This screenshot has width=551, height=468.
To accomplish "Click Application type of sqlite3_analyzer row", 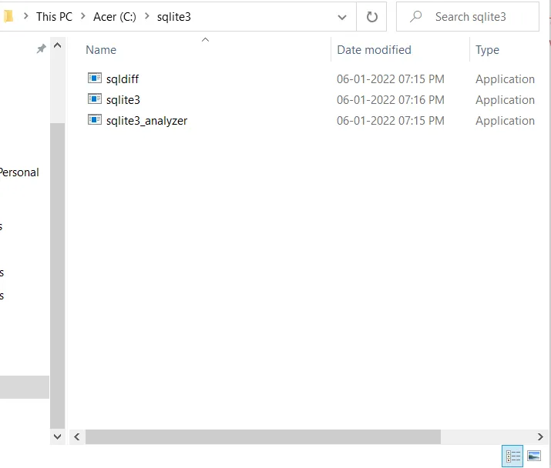I will click(x=505, y=121).
